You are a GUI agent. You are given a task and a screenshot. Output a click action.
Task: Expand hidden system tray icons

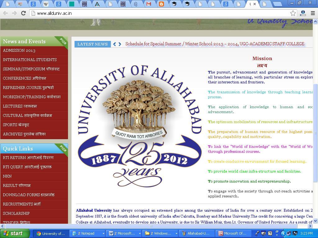(283, 234)
